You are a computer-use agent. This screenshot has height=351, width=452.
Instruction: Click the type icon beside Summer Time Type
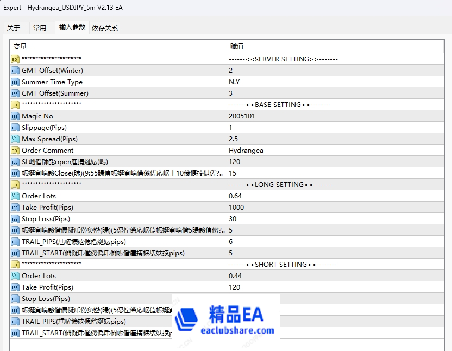(x=15, y=82)
